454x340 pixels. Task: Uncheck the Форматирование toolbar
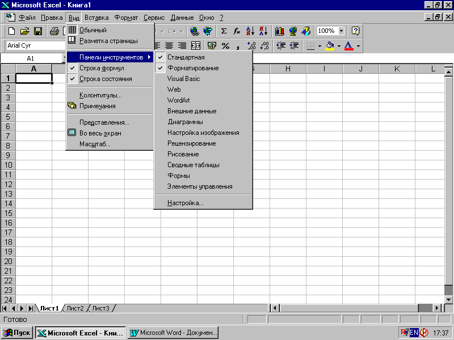pos(203,68)
